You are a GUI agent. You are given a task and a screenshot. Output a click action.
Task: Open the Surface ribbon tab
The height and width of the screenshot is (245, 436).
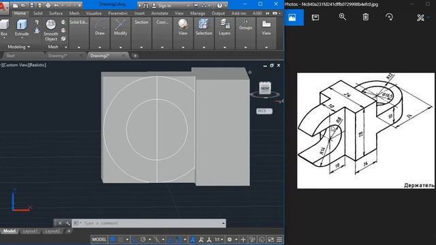[x=56, y=14]
